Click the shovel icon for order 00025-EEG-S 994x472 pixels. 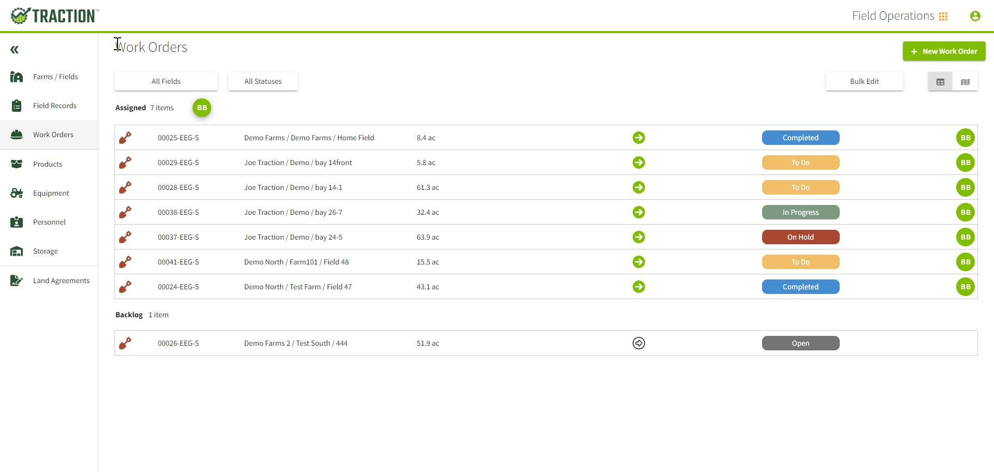(125, 138)
